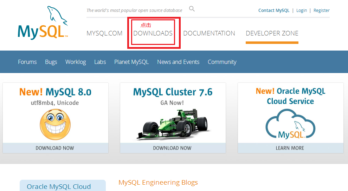Open the Community page
Image resolution: width=348 pixels, height=191 pixels.
[222, 62]
